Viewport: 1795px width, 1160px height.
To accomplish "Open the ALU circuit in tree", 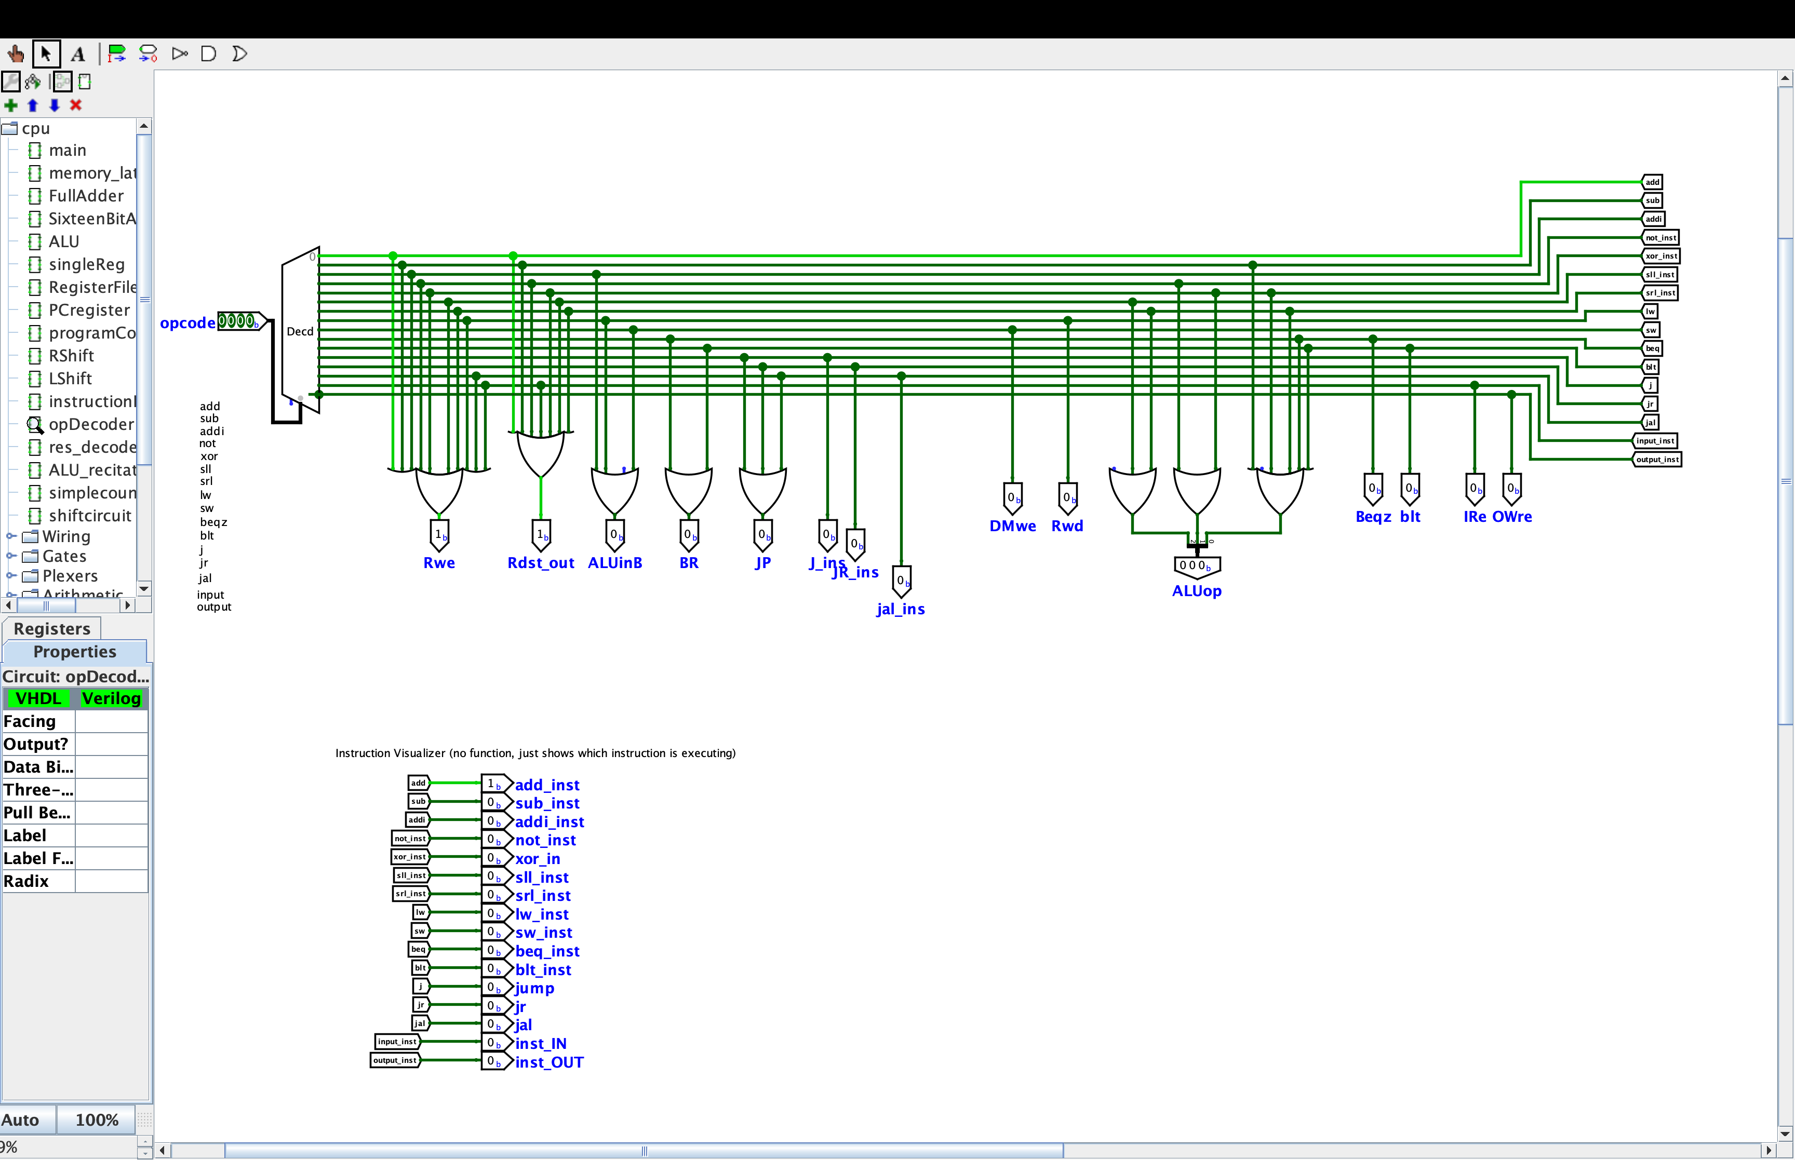I will (x=63, y=242).
